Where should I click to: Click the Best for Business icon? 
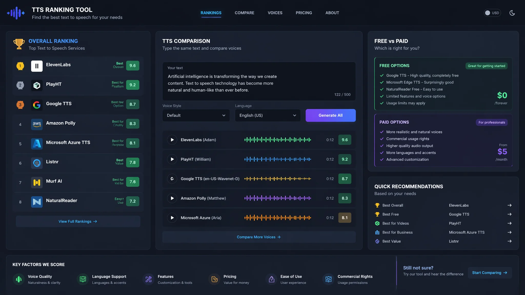pyautogui.click(x=377, y=232)
